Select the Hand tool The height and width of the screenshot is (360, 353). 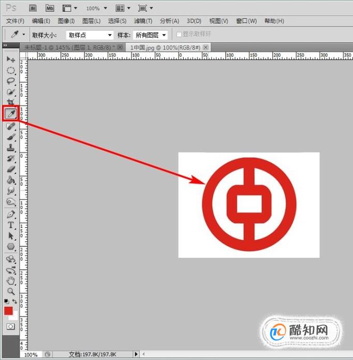pyautogui.click(x=10, y=281)
